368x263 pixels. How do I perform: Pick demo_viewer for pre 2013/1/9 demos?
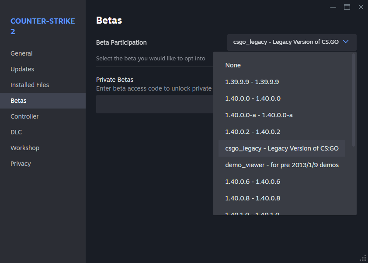[x=281, y=165]
